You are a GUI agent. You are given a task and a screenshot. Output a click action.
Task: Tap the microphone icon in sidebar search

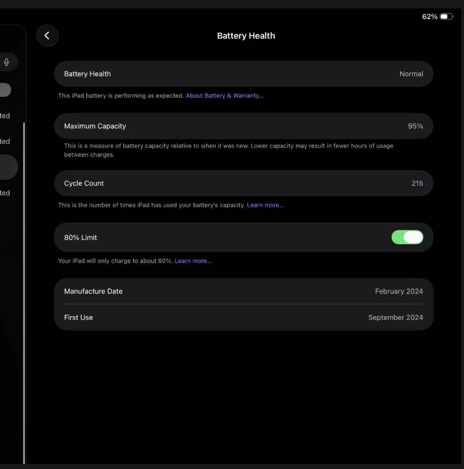[x=7, y=62]
